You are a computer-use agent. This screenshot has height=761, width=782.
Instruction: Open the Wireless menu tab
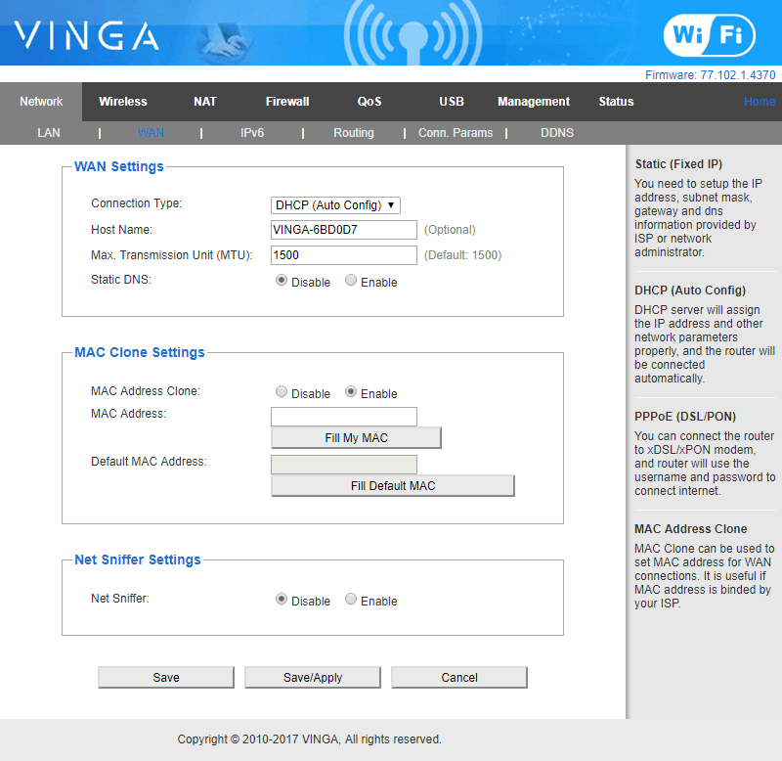[x=123, y=102]
